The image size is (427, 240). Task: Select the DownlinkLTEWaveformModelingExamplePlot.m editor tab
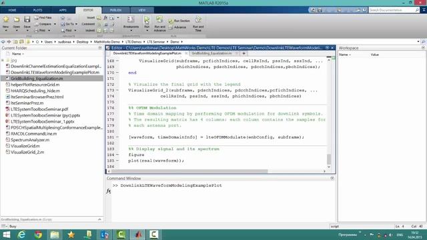pos(147,53)
